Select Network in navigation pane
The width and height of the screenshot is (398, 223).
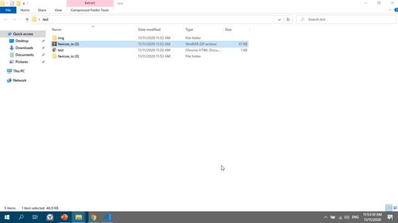19,81
